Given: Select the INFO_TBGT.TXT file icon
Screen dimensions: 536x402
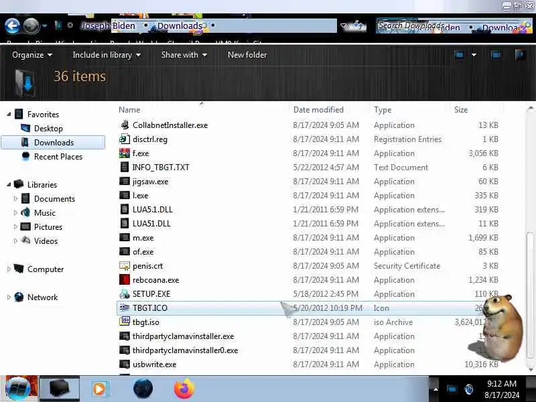Looking at the screenshot, I should pyautogui.click(x=125, y=167).
